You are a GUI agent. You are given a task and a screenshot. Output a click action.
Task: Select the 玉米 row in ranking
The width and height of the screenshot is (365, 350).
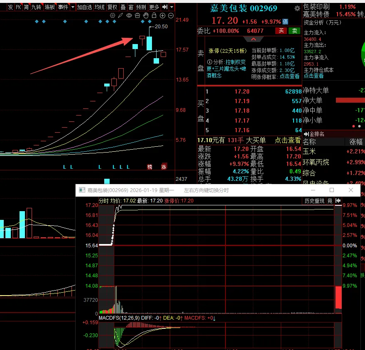(333, 151)
